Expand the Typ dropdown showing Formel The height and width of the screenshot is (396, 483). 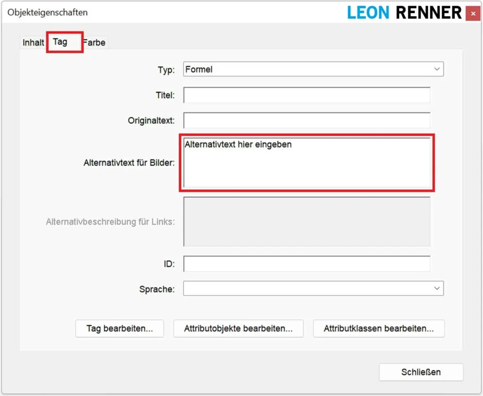(313, 69)
